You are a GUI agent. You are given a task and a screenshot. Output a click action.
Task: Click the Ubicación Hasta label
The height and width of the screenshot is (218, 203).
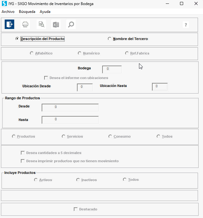pyautogui.click(x=113, y=86)
